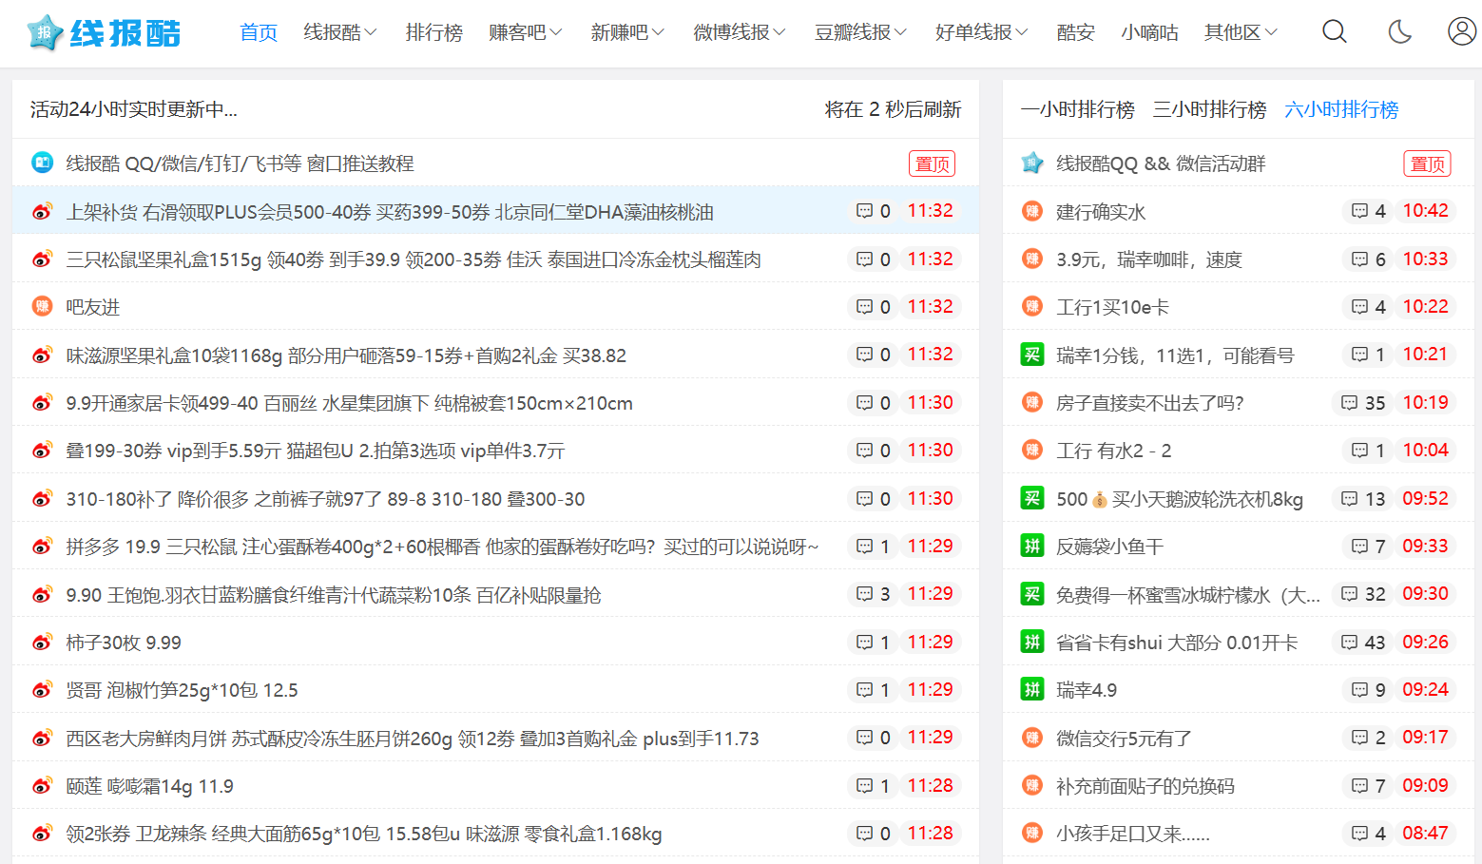Screen dimensions: 1482x864
Task: Click comment icon on 房子直接卖不出去了吗 row
Action: tap(1349, 402)
